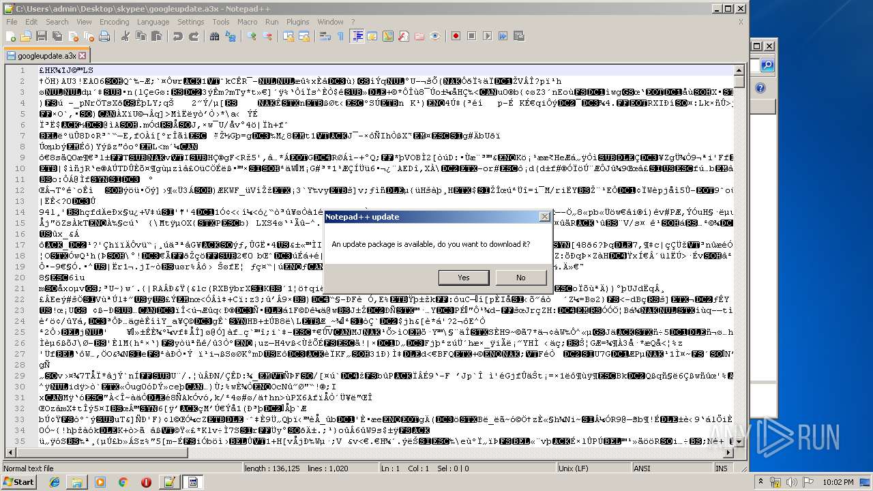Open Google Chrome from the taskbar
The height and width of the screenshot is (491, 873).
point(123,482)
